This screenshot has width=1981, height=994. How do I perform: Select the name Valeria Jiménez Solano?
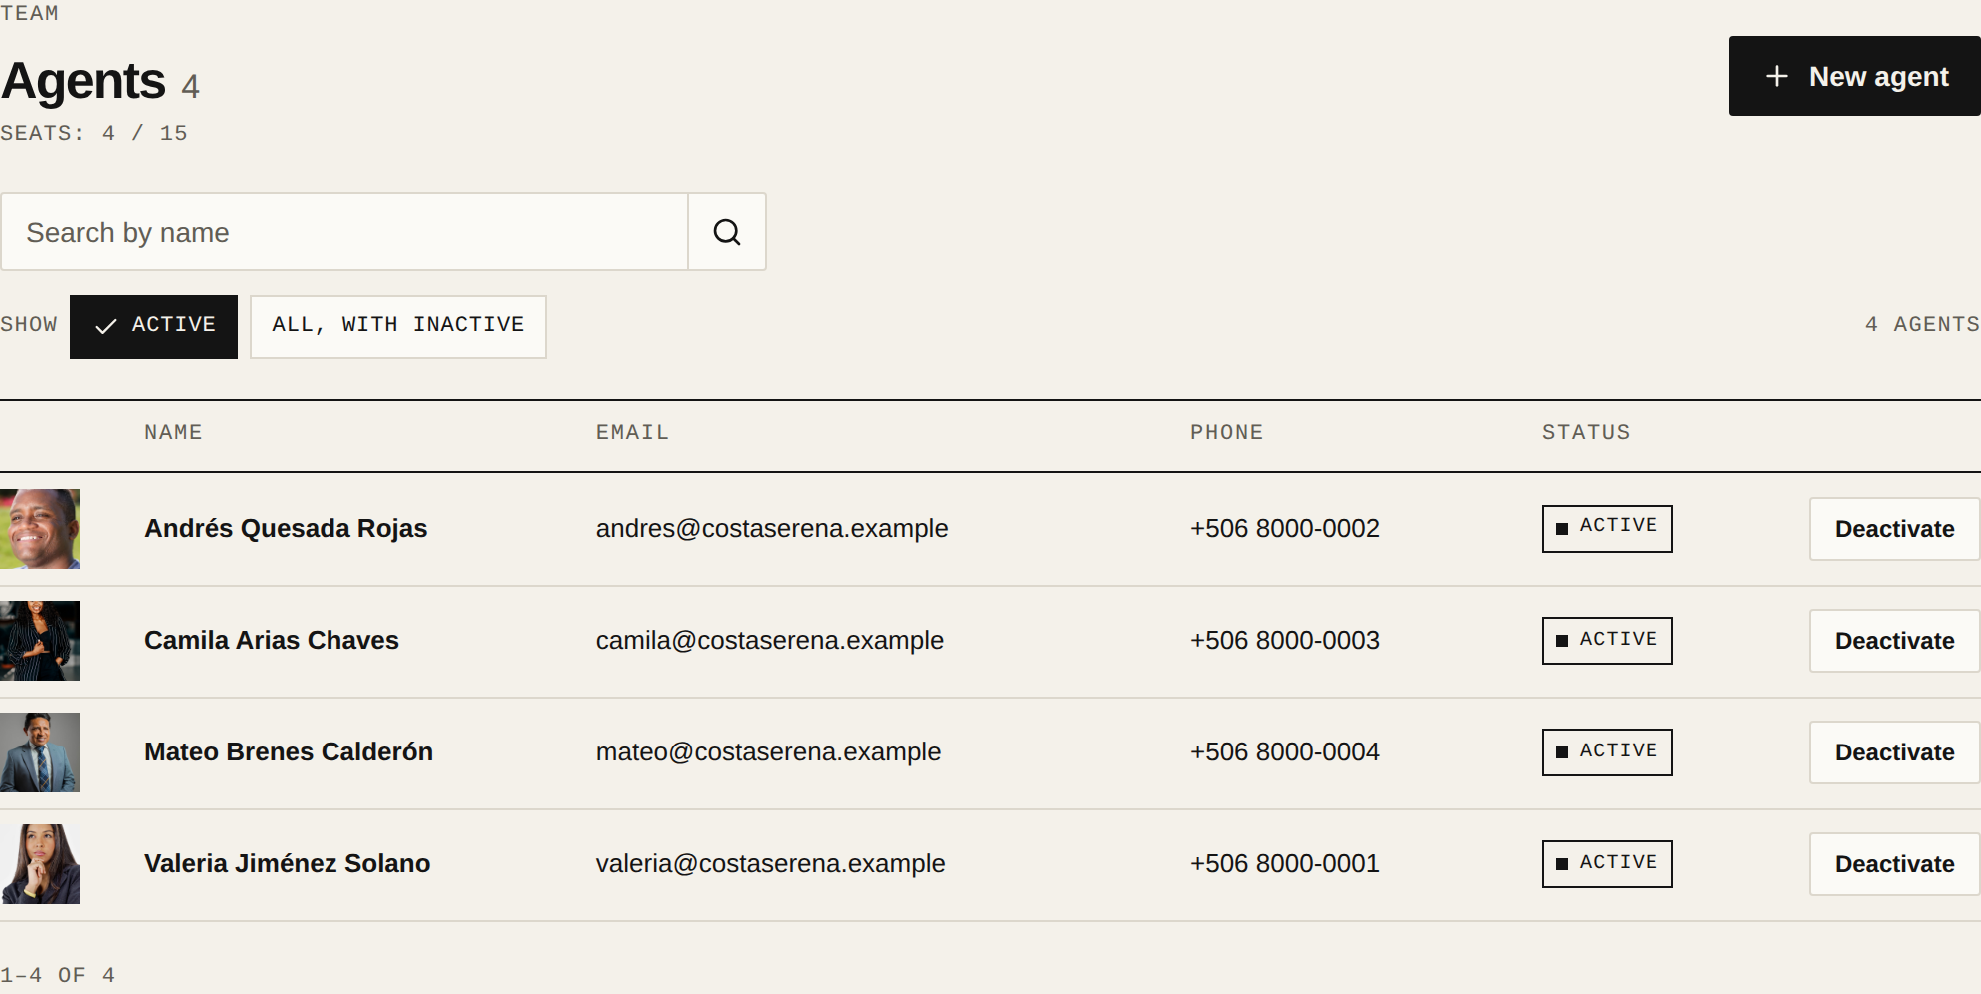[x=288, y=863]
